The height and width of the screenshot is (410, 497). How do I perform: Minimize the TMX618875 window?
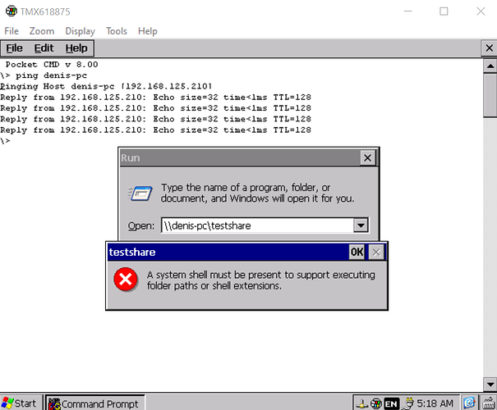click(x=408, y=11)
